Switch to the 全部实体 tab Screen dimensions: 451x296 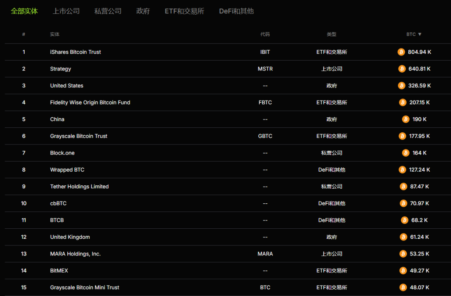(24, 11)
